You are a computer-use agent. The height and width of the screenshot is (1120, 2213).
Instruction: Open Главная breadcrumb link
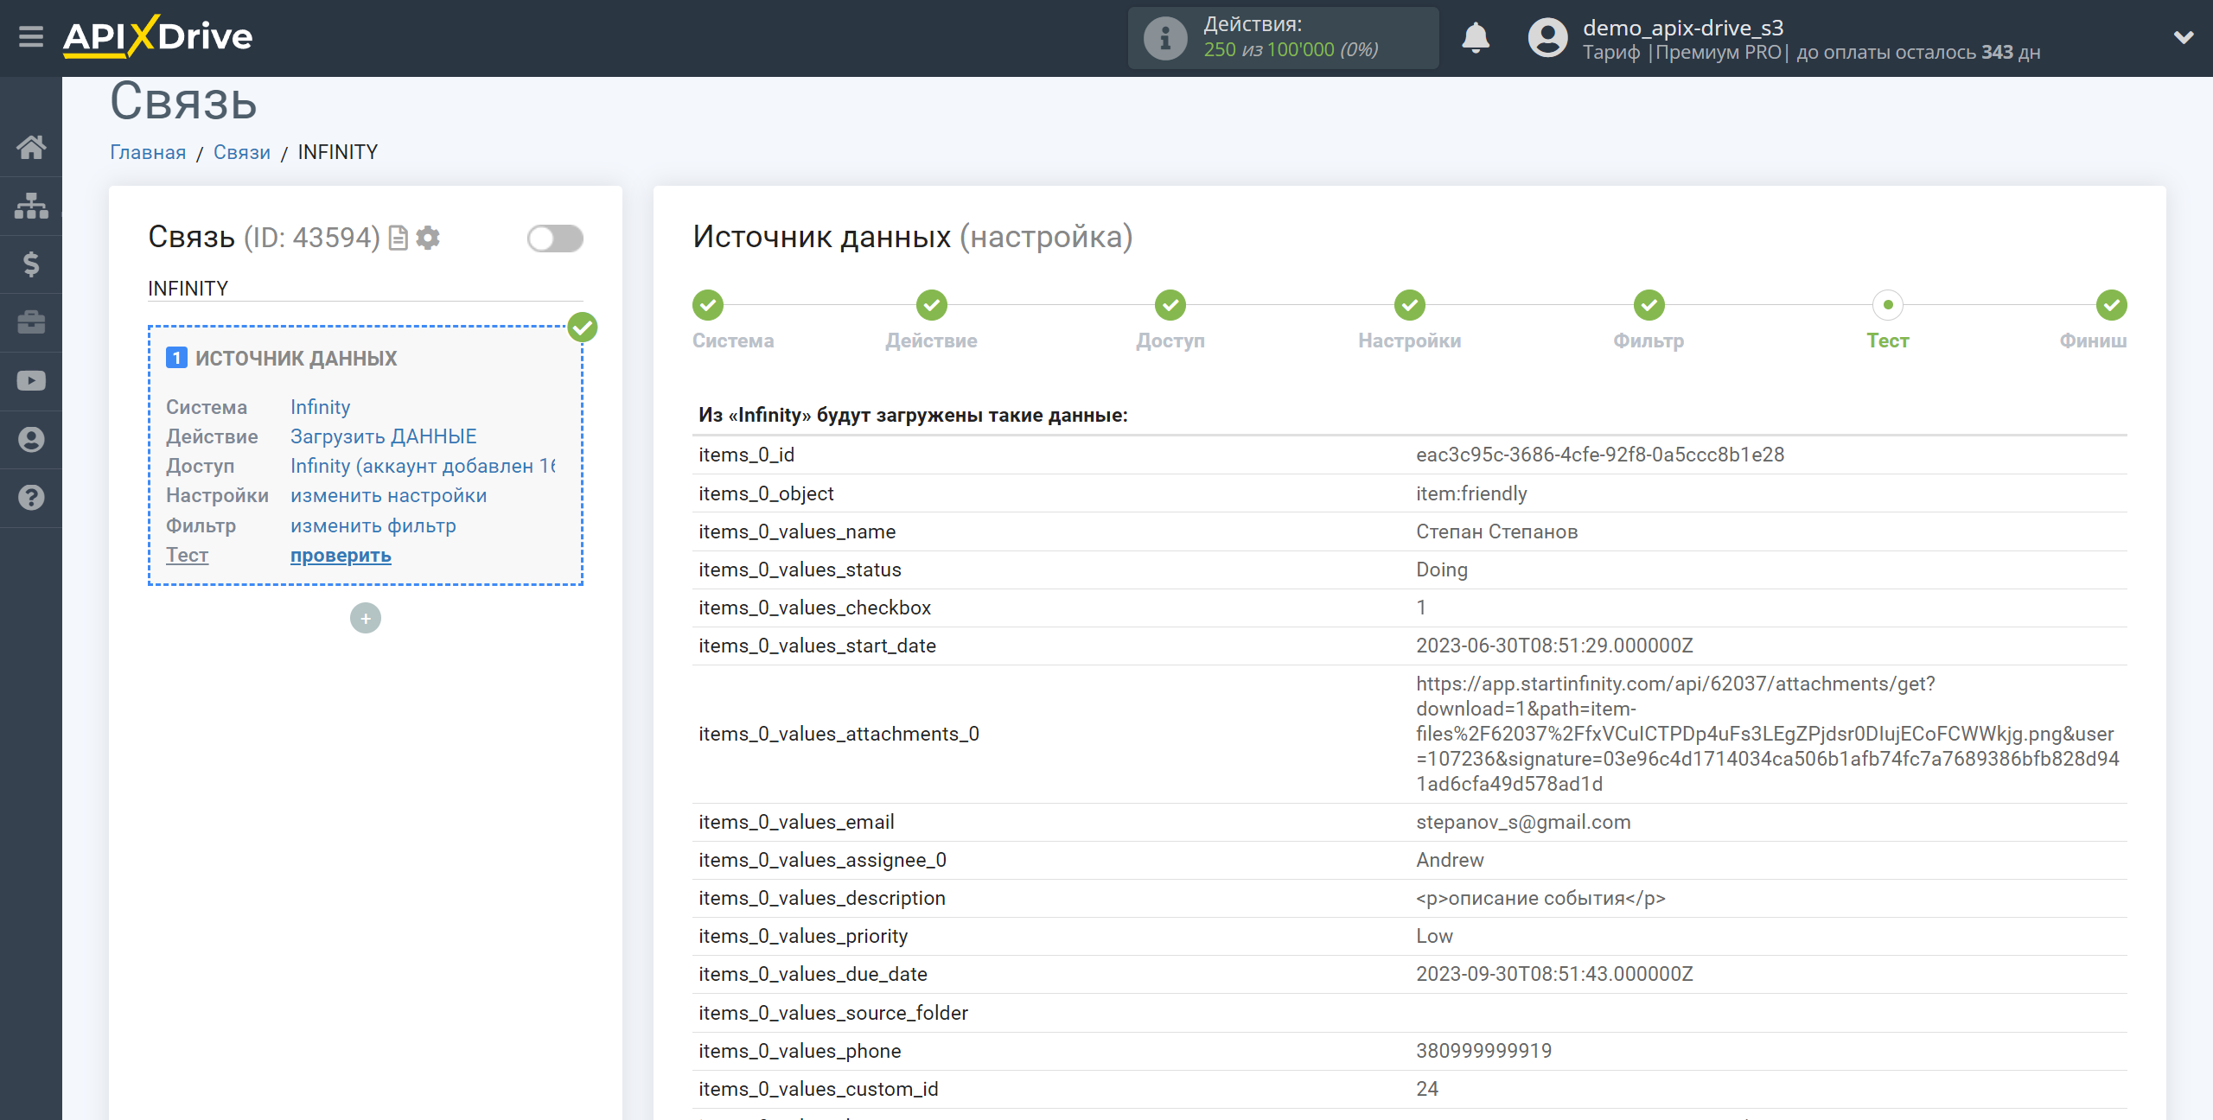148,152
